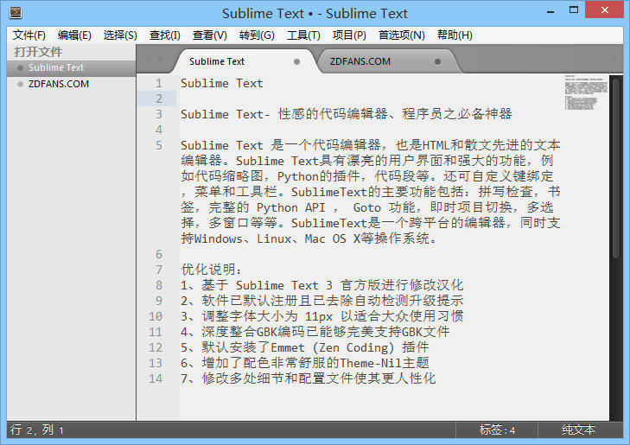Close the Sublime Text window

(604, 10)
